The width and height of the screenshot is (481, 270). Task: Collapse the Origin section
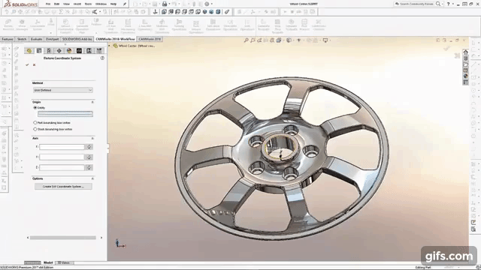click(x=92, y=102)
